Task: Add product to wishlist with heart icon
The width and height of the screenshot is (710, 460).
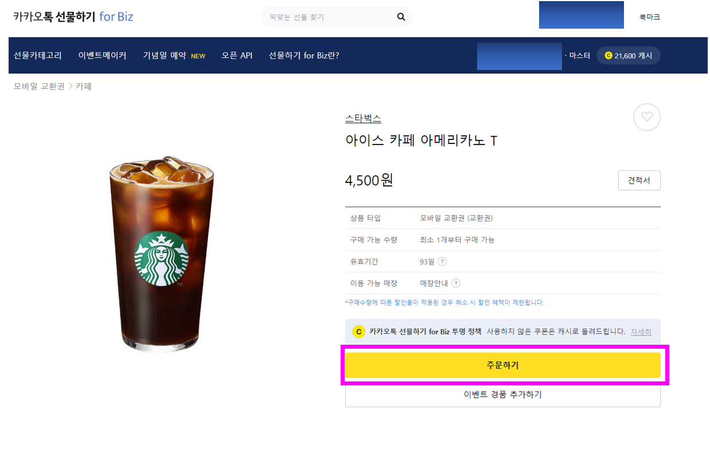Action: pos(647,117)
